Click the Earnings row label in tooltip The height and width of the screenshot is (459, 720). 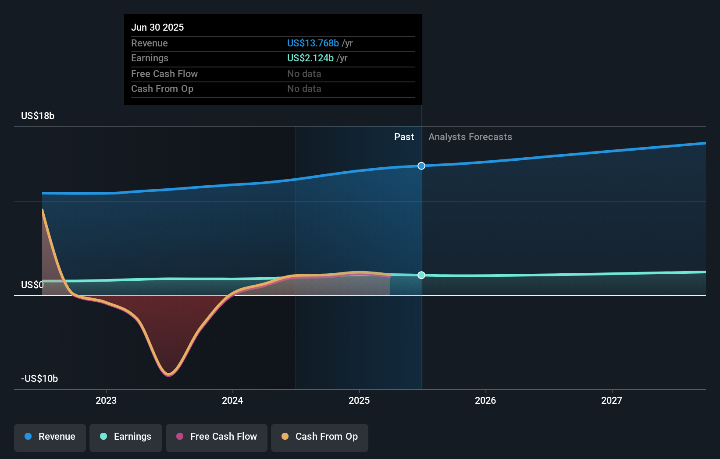pyautogui.click(x=150, y=58)
